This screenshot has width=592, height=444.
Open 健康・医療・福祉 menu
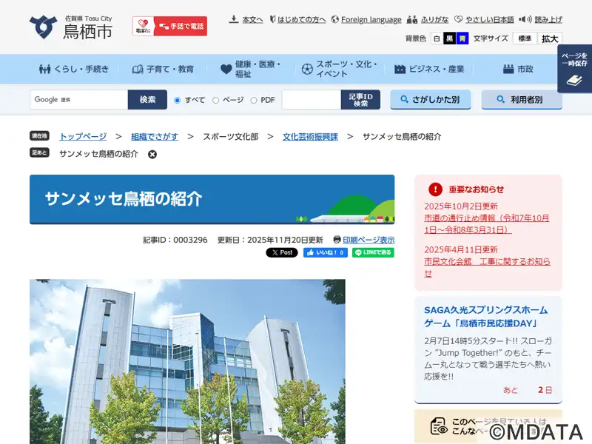(251, 69)
